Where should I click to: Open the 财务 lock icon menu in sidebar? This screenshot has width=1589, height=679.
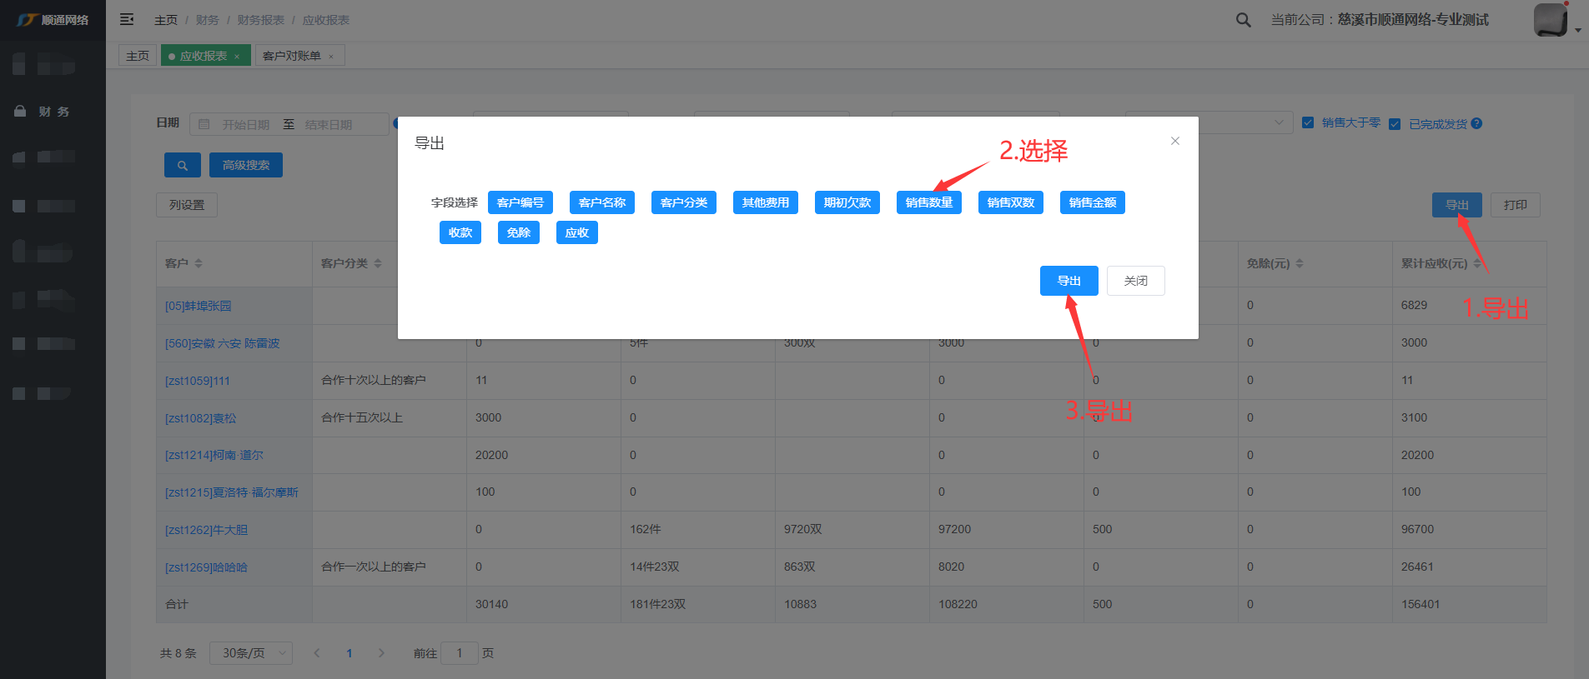point(20,112)
